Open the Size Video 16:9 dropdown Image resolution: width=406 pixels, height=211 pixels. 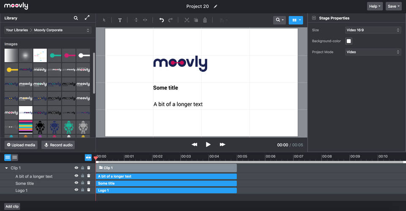click(373, 30)
